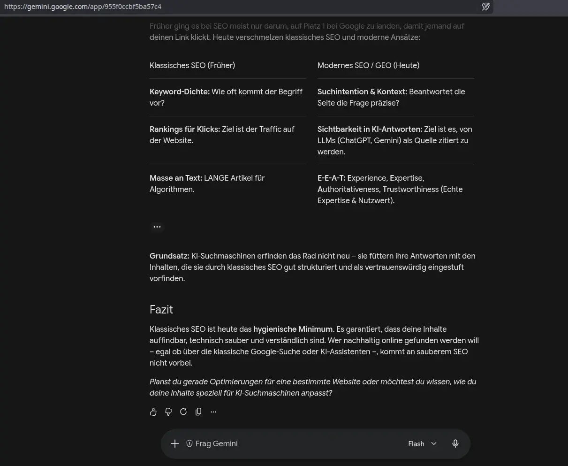Image resolution: width=568 pixels, height=466 pixels.
Task: Open more options beside the copy icon
Action: tap(213, 412)
